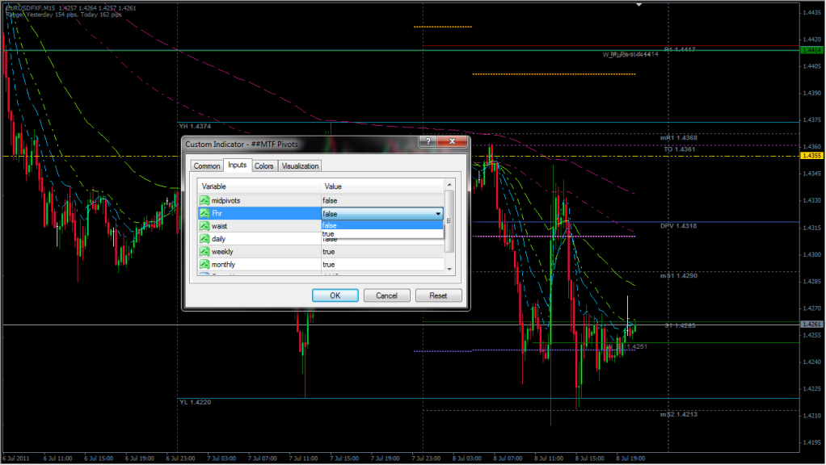Click the midpivots variable icon
This screenshot has height=465, width=826.
point(204,200)
